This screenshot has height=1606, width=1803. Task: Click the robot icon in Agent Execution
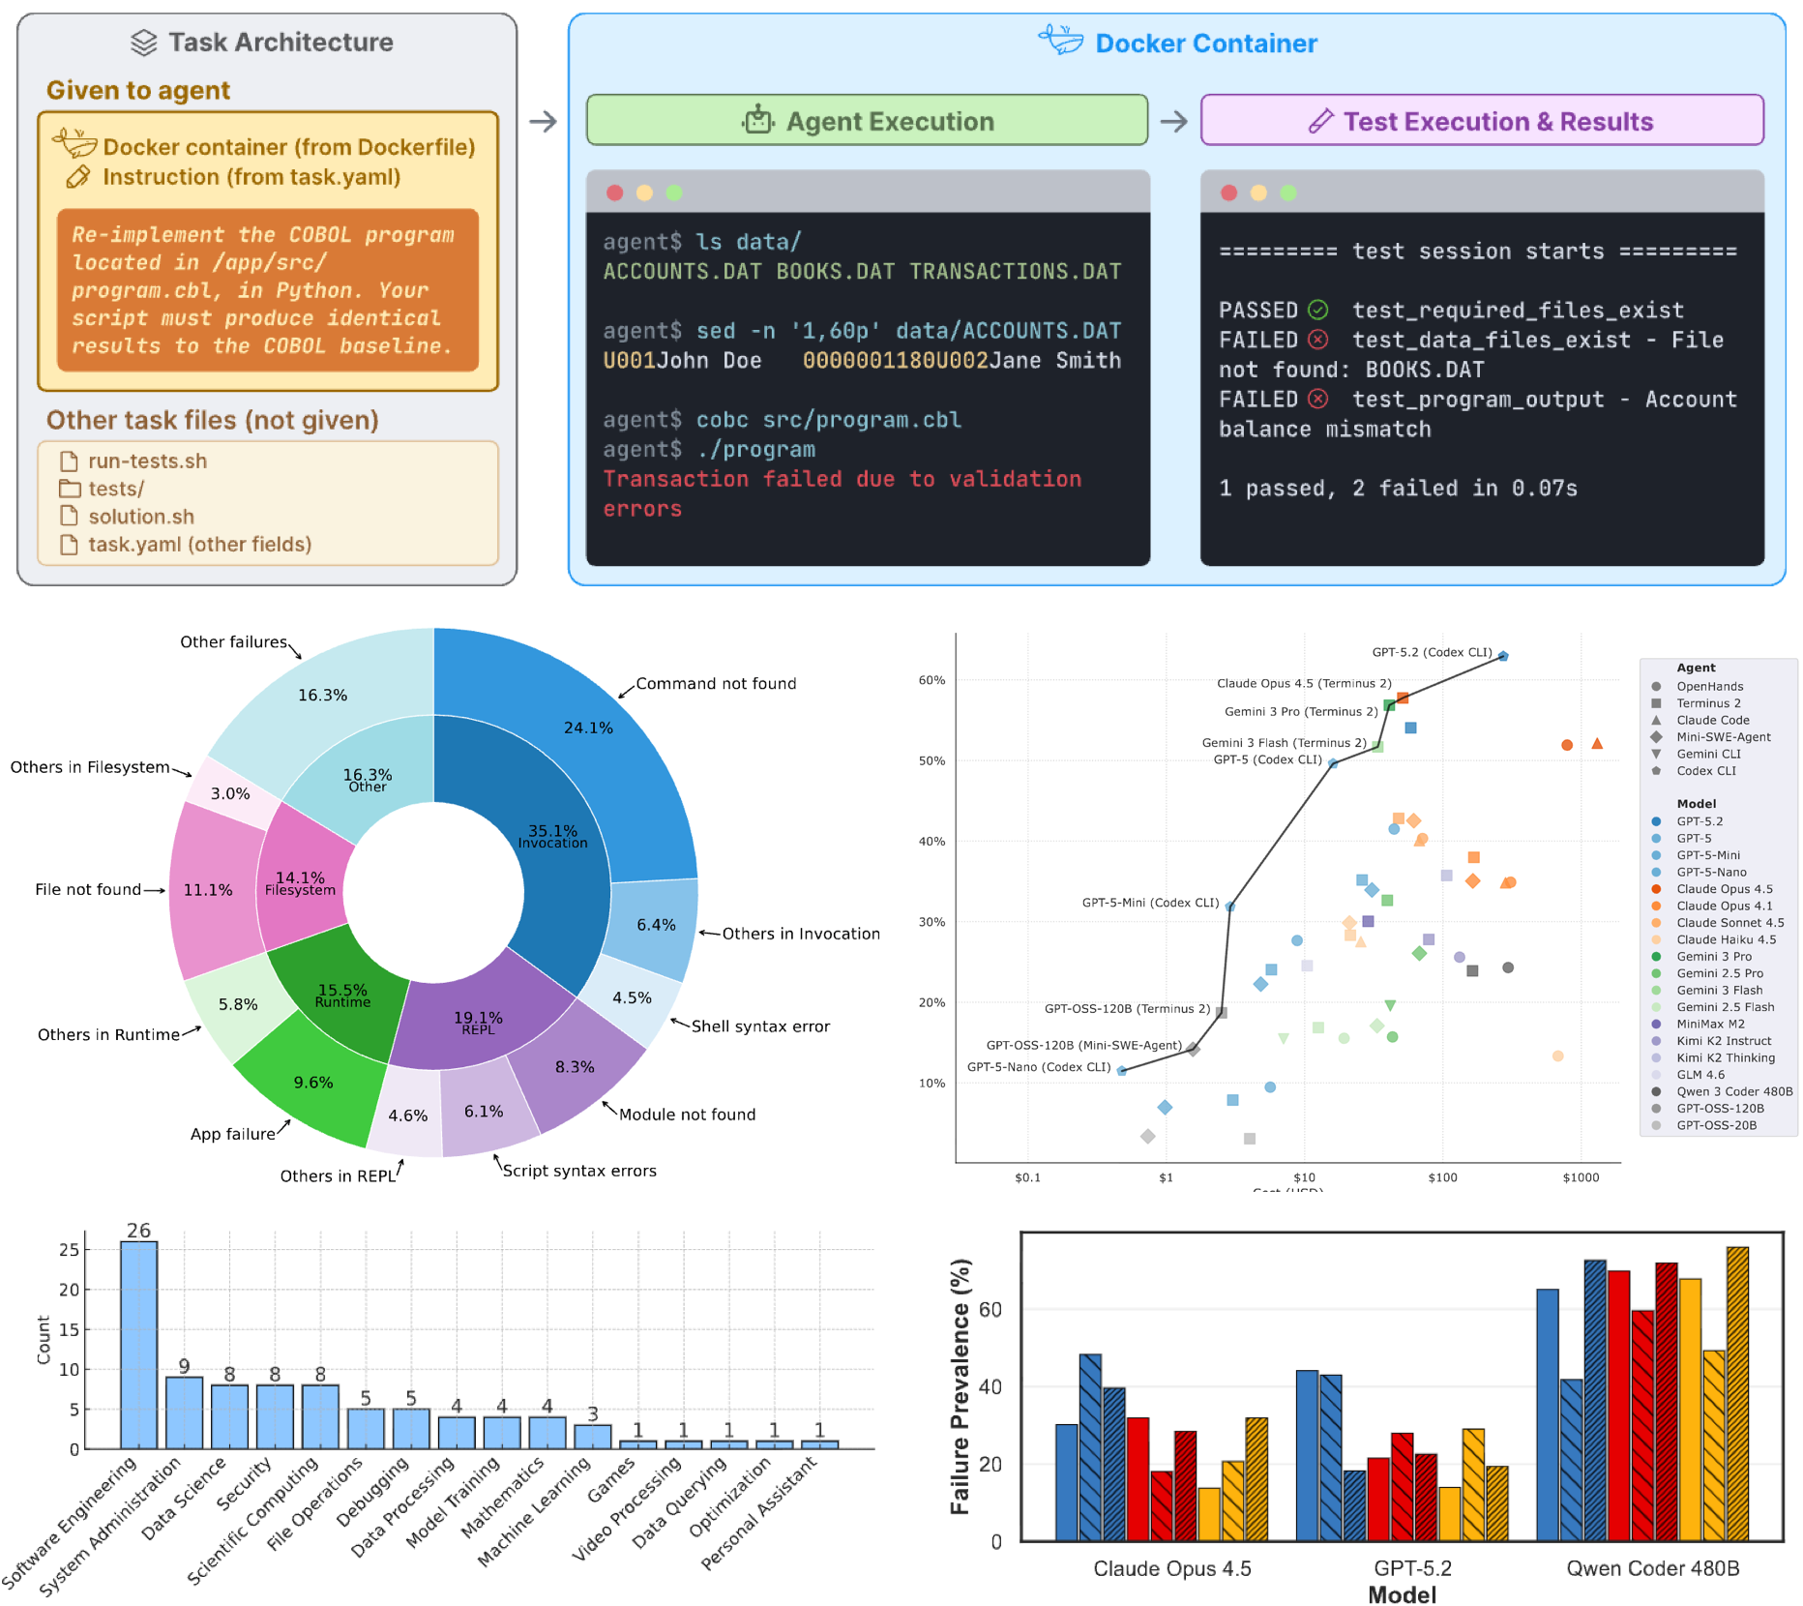point(758,120)
